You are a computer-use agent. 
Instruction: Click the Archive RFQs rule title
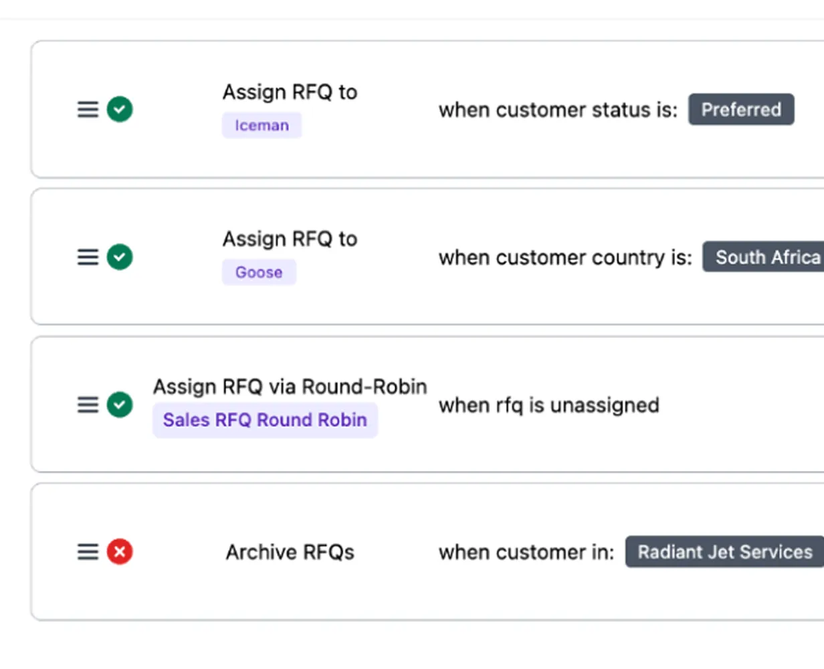click(x=290, y=551)
